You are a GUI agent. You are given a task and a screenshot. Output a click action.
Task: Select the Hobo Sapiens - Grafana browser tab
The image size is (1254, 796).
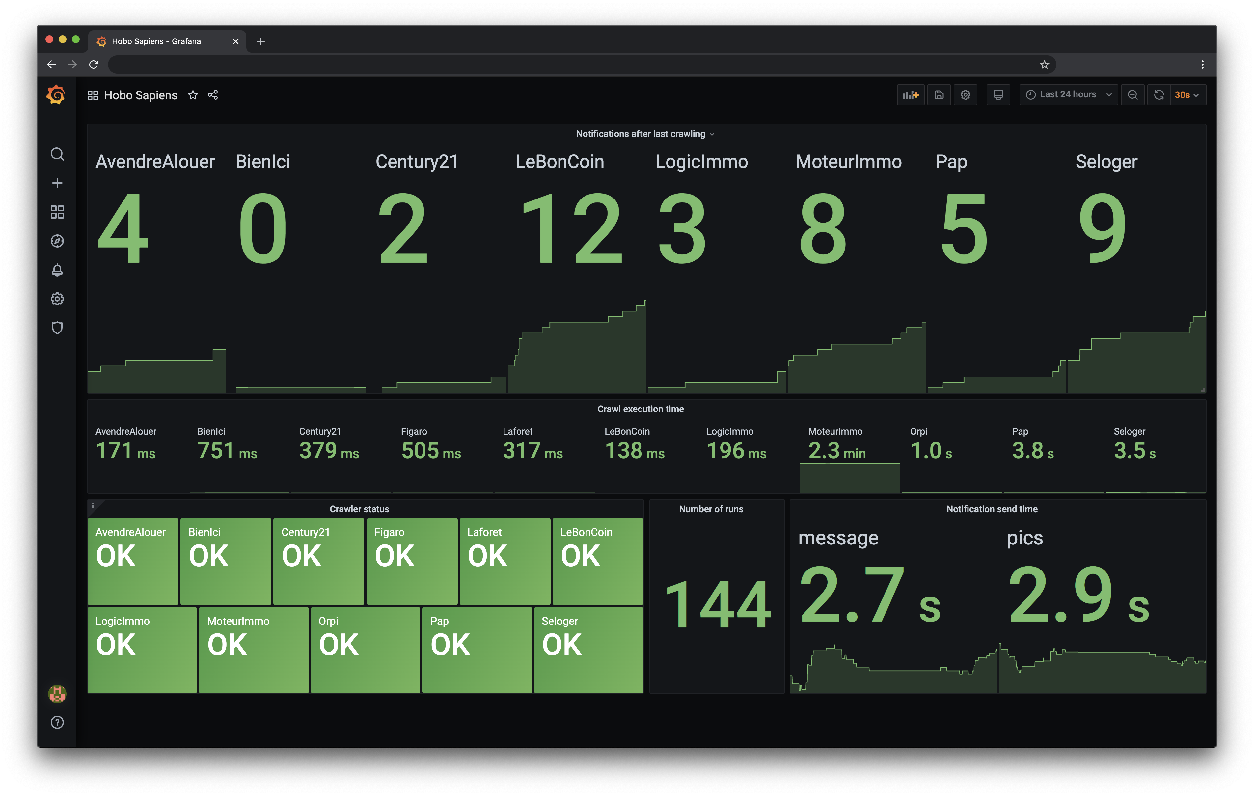(156, 41)
